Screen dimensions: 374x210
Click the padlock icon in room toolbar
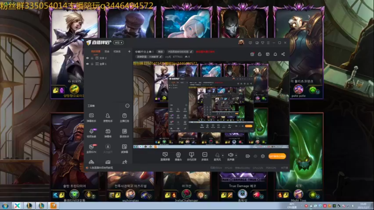pos(260,54)
